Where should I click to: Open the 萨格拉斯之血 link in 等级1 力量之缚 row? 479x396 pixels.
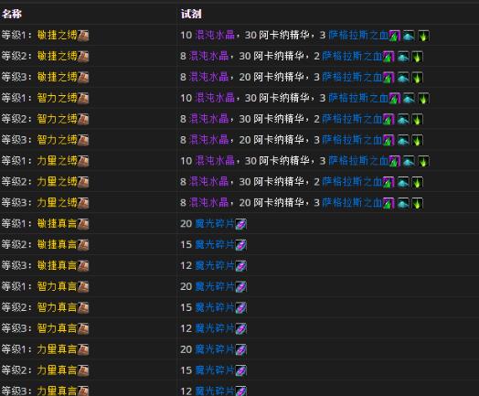click(x=358, y=161)
